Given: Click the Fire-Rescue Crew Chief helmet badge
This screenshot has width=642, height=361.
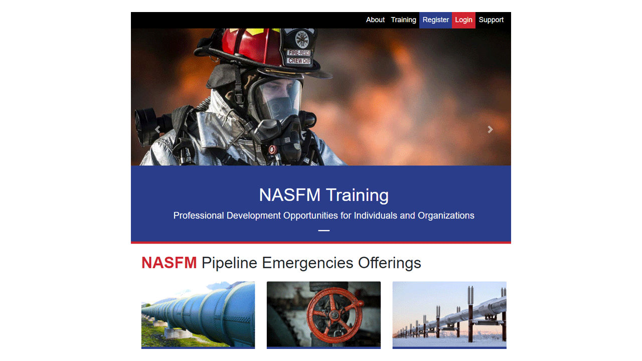Looking at the screenshot, I should [299, 56].
